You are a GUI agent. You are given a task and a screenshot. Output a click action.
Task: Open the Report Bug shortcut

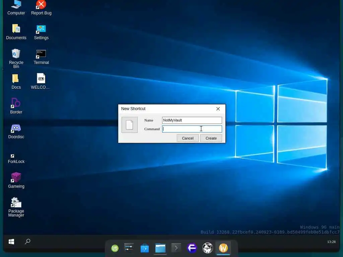pos(41,7)
